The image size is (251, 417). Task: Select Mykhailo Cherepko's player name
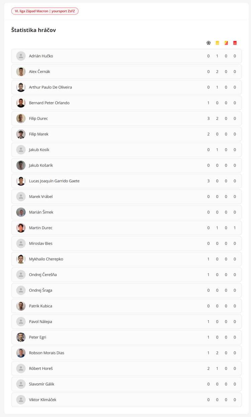(x=46, y=259)
